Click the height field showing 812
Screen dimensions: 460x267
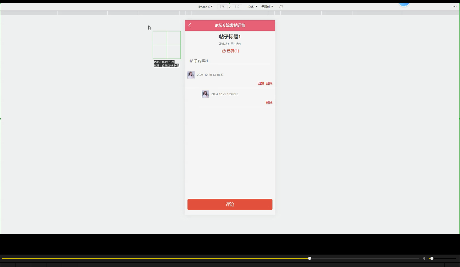tap(237, 7)
